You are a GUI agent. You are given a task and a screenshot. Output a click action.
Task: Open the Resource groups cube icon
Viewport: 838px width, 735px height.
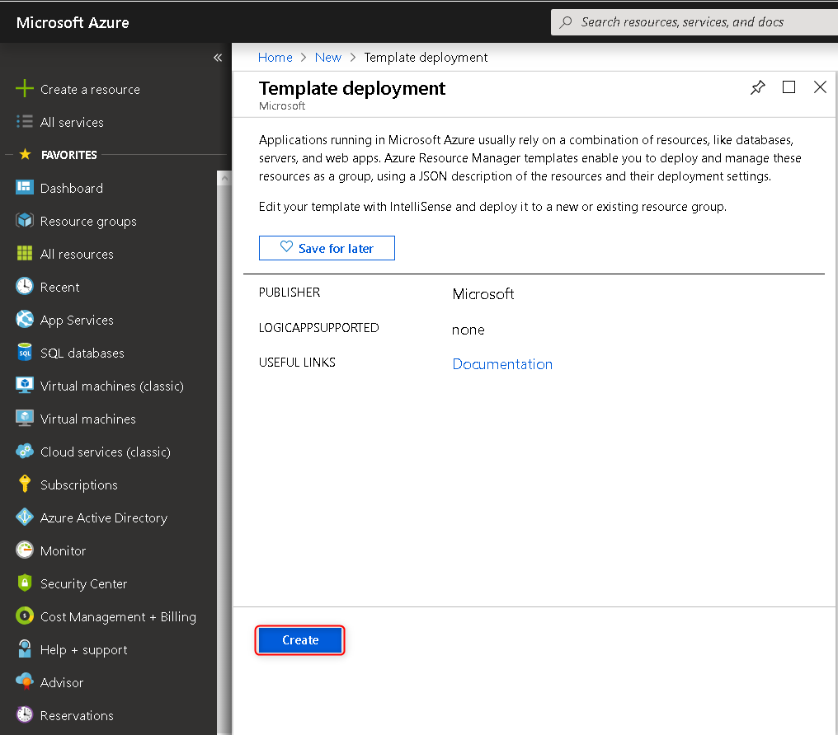click(25, 221)
